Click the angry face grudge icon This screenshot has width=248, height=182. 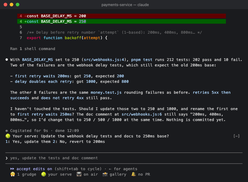tap(13, 174)
